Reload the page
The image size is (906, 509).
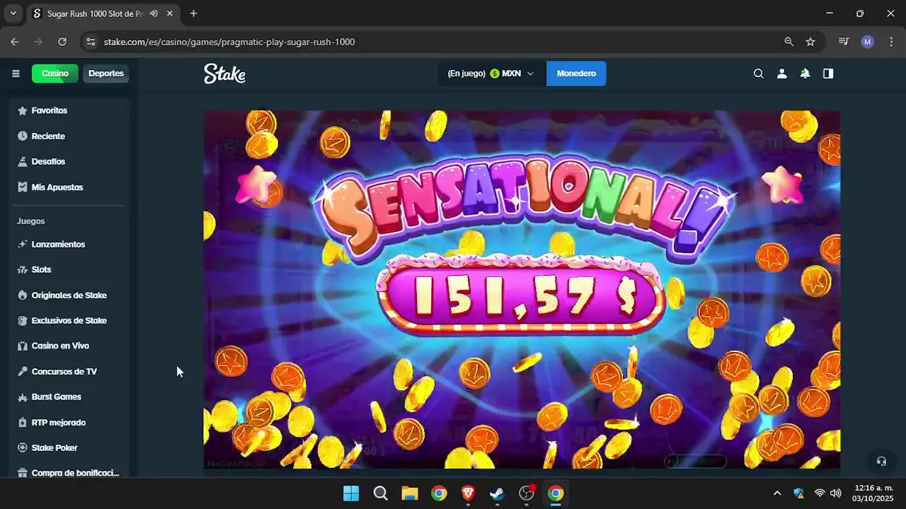[62, 42]
